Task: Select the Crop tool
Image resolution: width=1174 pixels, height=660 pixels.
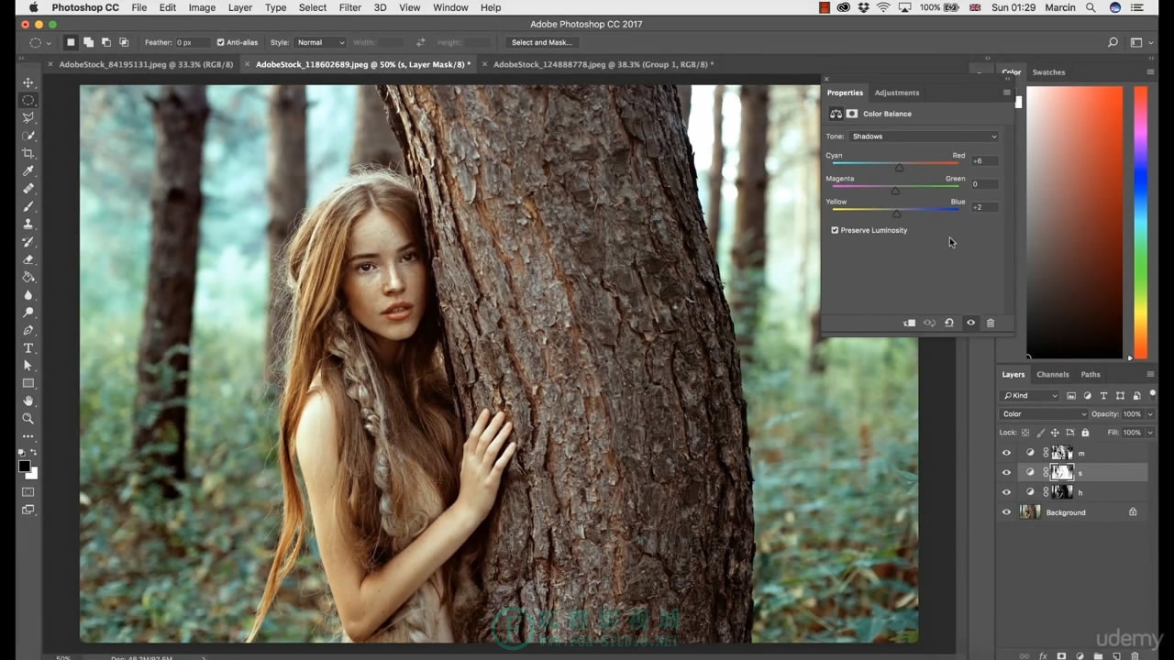Action: click(28, 153)
